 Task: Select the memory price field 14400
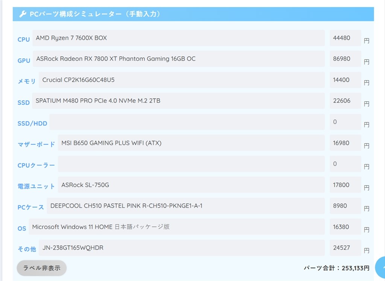[345, 80]
